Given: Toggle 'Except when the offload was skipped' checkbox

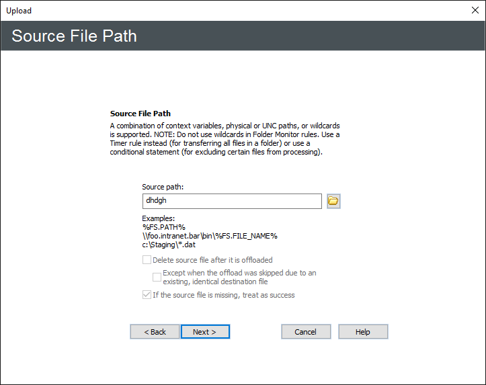Looking at the screenshot, I should (x=157, y=277).
